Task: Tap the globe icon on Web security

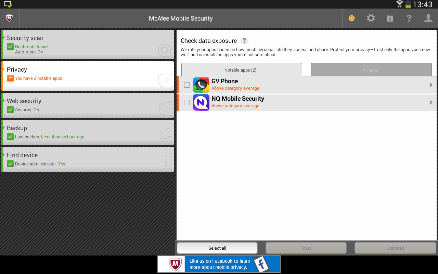Action: tap(166, 109)
